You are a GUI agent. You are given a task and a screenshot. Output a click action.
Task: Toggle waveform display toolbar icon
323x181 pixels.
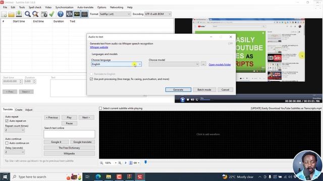coord(77,14)
